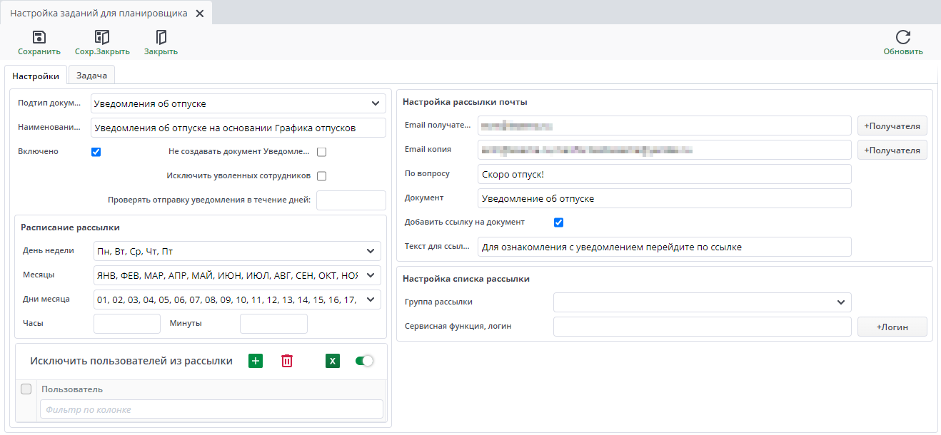The height and width of the screenshot is (435, 941).
Task: Click the Обновить refresh icon
Action: click(902, 38)
